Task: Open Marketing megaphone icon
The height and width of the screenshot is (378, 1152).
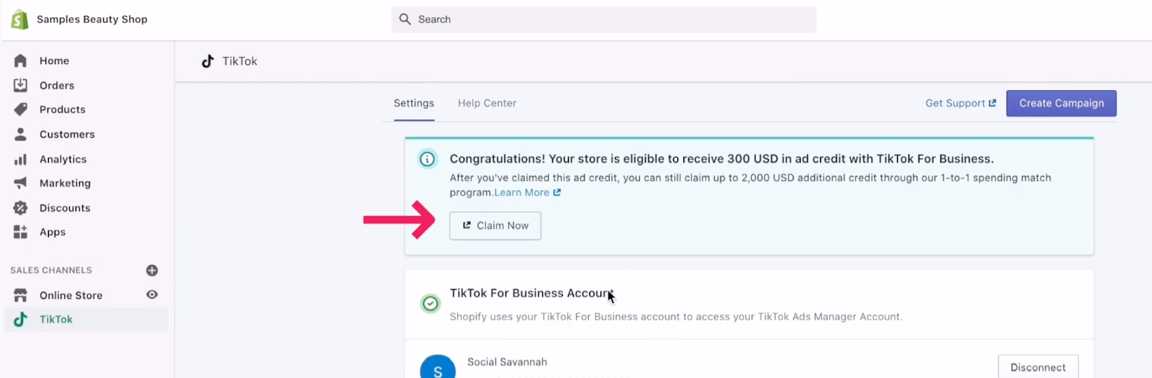Action: [x=20, y=184]
